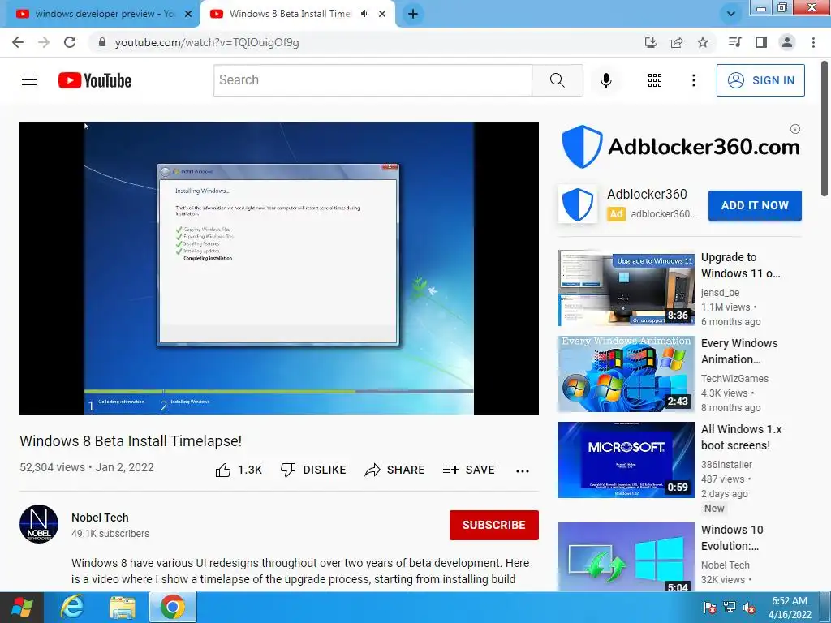Open the adblocker360 ad link text
Screen dimensions: 831x623
click(x=663, y=214)
